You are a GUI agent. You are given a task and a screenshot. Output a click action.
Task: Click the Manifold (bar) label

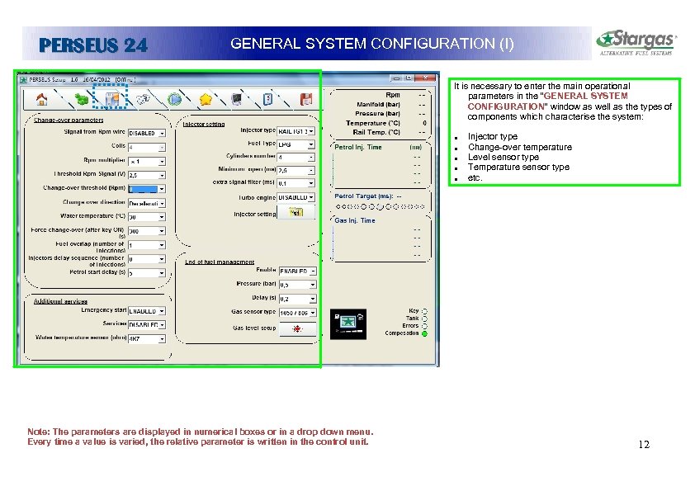coord(378,105)
